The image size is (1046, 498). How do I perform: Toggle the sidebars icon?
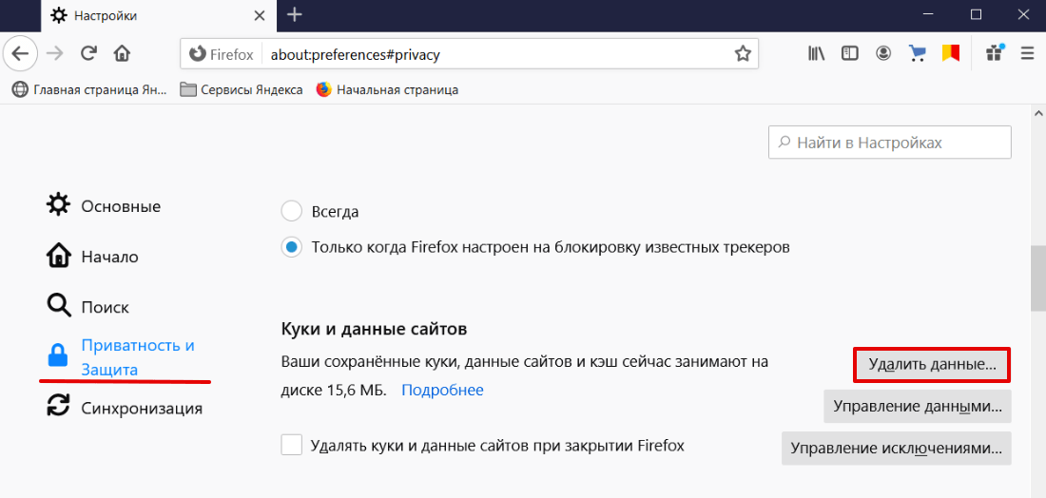(850, 54)
